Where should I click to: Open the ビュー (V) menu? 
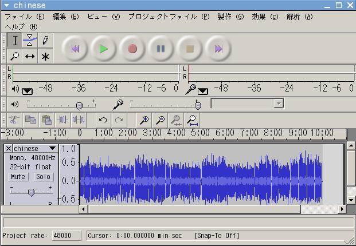click(x=104, y=17)
